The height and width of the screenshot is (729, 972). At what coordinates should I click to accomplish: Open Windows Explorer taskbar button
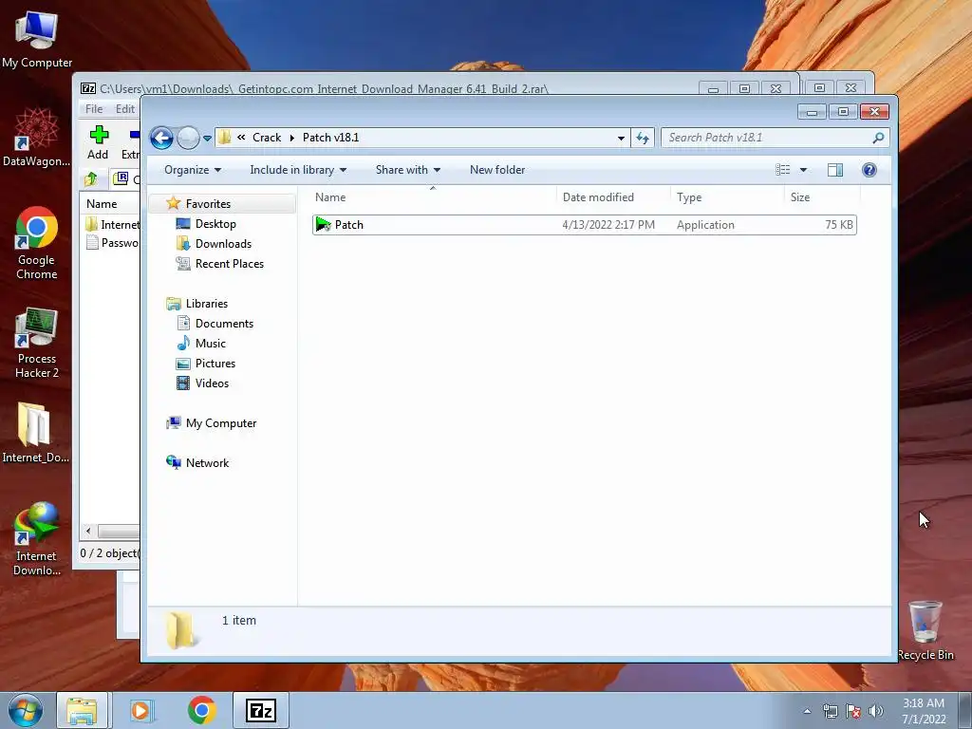point(82,710)
